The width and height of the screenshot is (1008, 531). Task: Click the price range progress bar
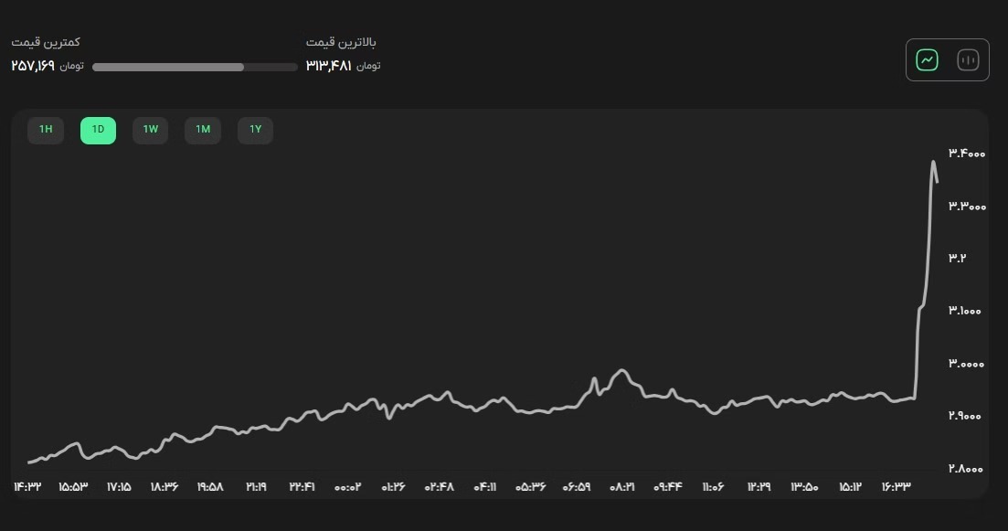(x=195, y=67)
